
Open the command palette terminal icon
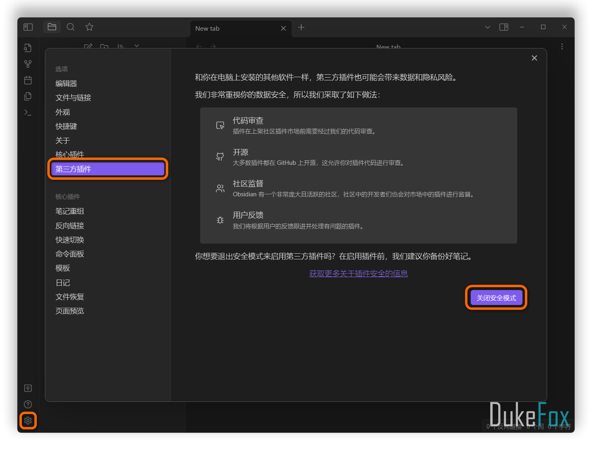[28, 112]
